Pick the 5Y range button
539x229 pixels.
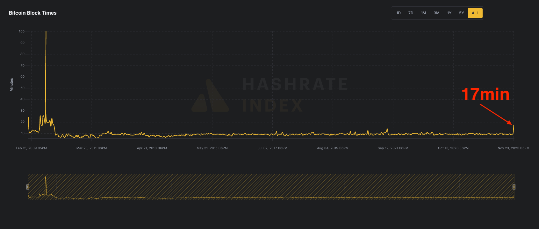pos(461,13)
